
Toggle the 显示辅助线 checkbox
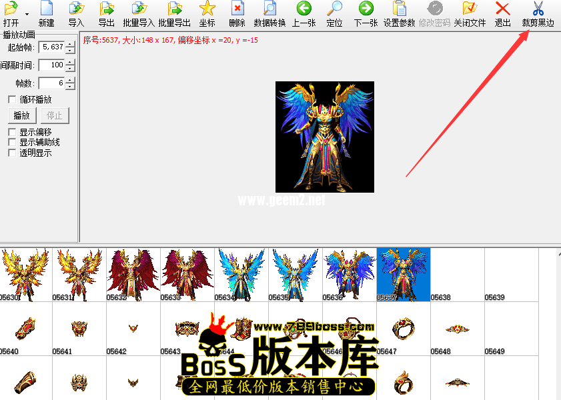pos(12,143)
